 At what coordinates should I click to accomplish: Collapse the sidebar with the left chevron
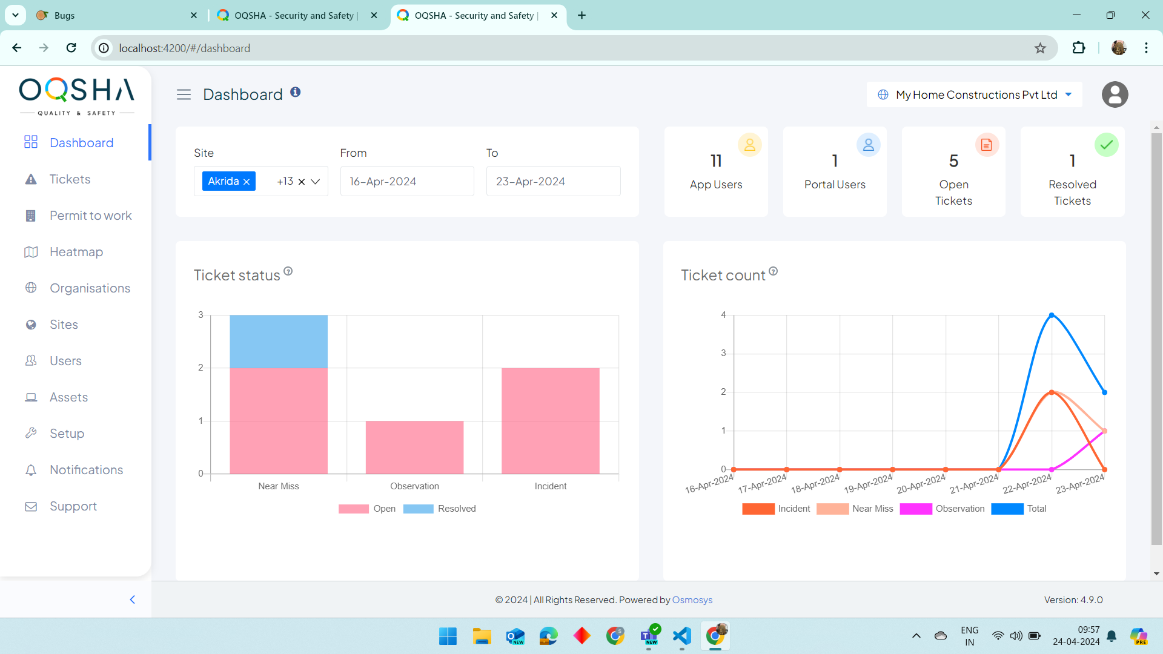point(132,599)
